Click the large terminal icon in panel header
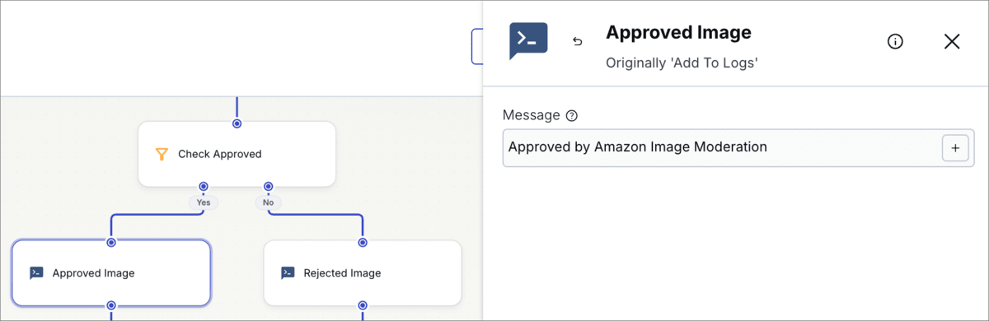This screenshot has height=321, width=989. (x=528, y=41)
